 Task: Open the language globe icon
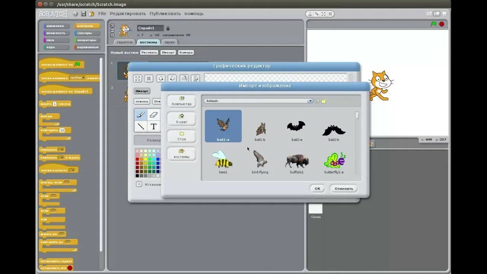click(x=76, y=14)
